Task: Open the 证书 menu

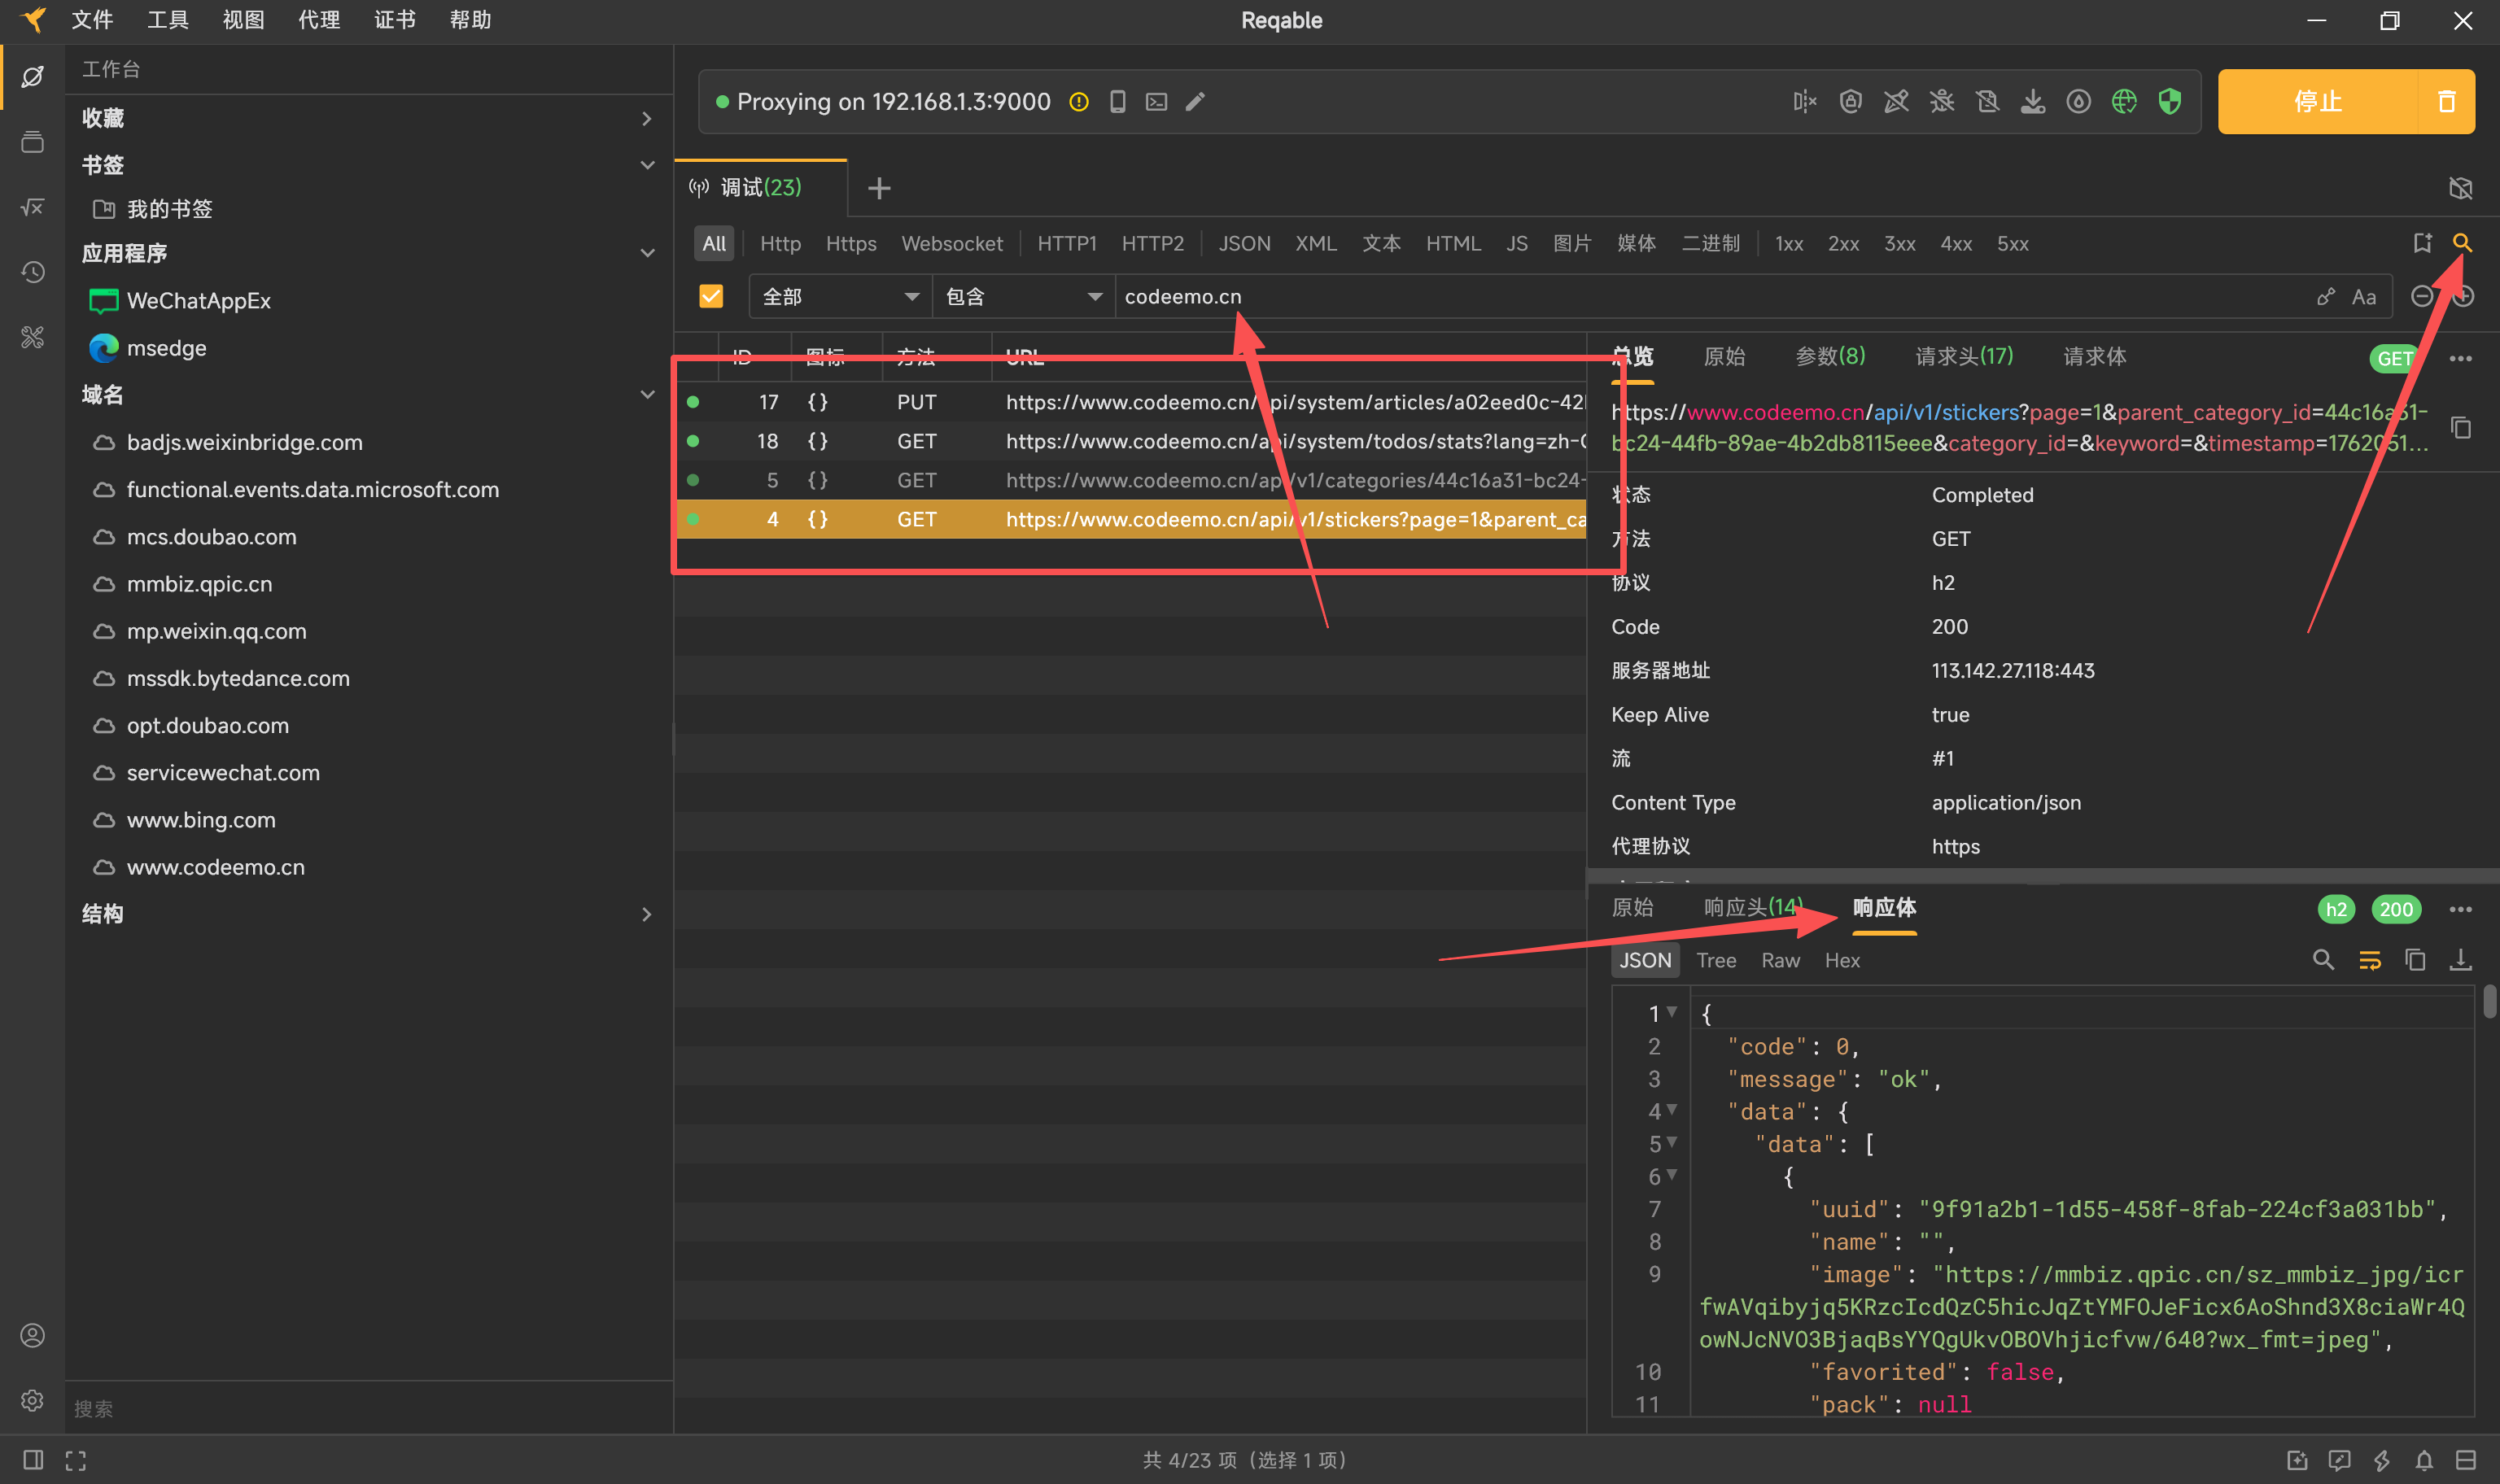Action: pos(394,20)
